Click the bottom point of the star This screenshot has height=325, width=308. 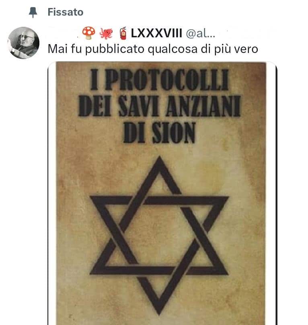tap(159, 308)
